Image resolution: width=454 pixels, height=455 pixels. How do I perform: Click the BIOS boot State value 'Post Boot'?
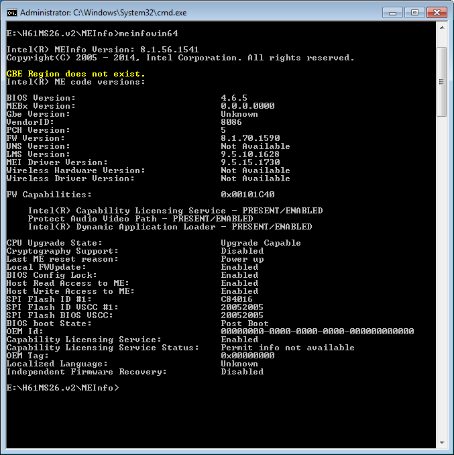point(245,323)
